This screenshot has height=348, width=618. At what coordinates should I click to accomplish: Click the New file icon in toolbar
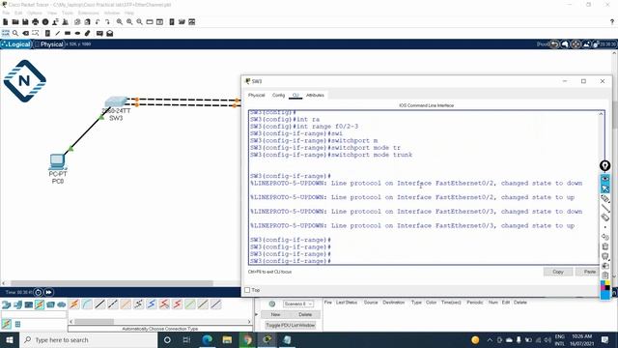click(6, 22)
